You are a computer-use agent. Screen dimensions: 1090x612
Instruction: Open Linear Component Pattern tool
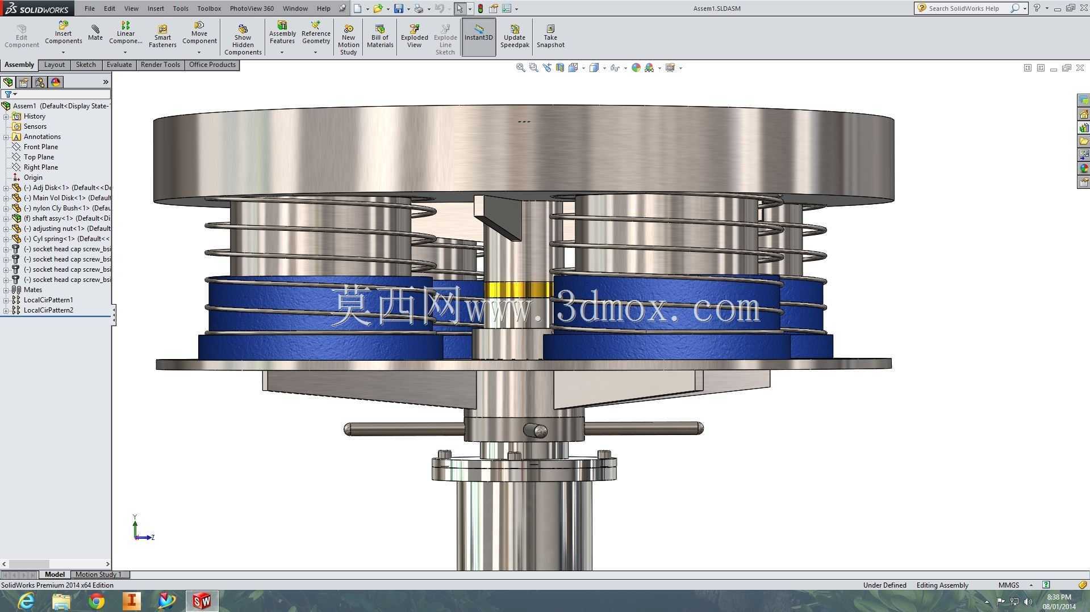point(126,33)
